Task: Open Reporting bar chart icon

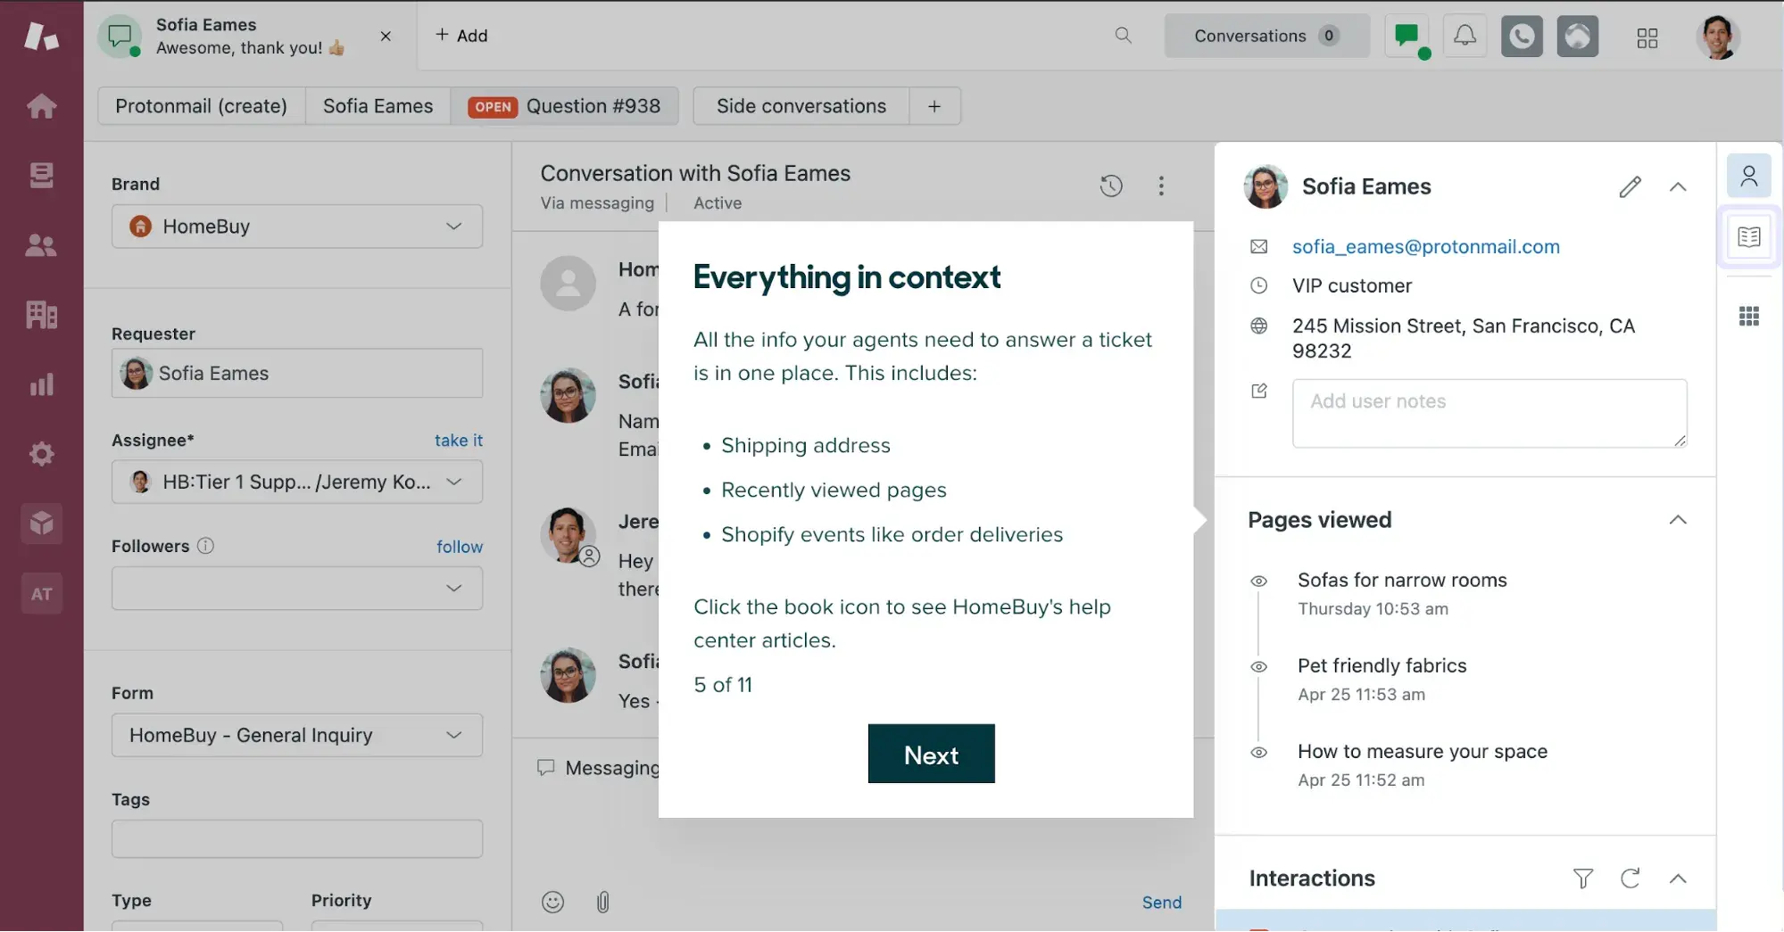Action: coord(41,384)
